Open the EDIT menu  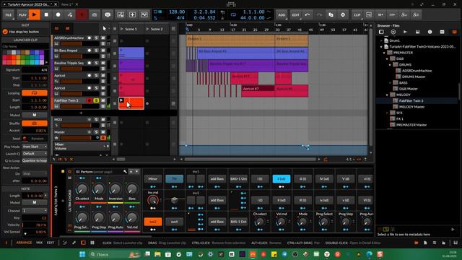295,14
